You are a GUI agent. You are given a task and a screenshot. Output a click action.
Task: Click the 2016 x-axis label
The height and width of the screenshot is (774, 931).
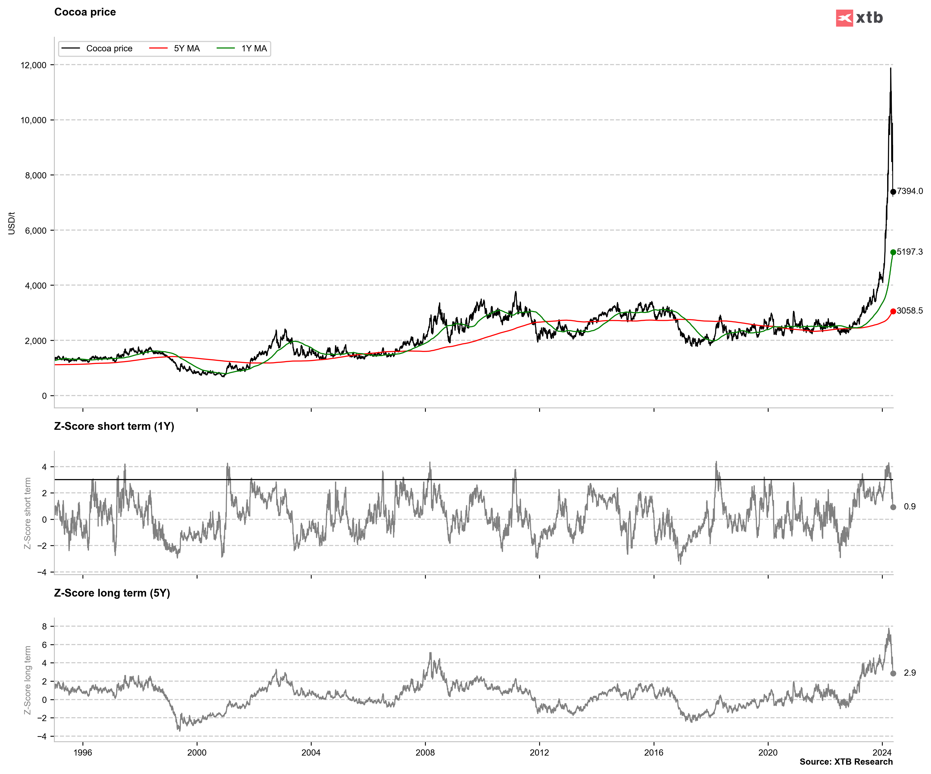(653, 752)
